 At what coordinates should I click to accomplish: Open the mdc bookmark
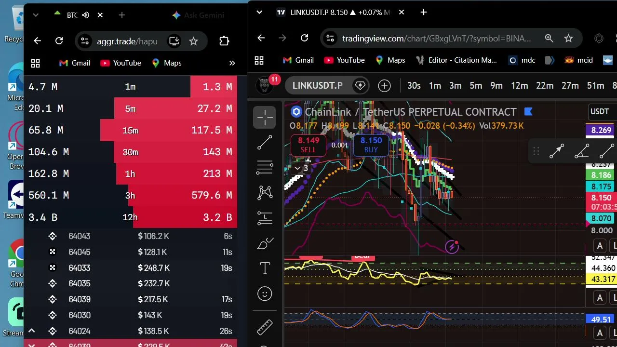(522, 60)
